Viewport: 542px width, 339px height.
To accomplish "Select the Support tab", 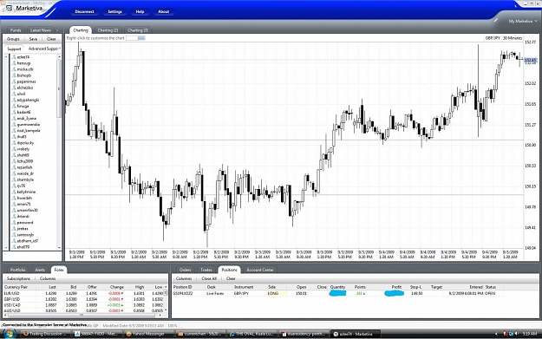I will [x=14, y=49].
